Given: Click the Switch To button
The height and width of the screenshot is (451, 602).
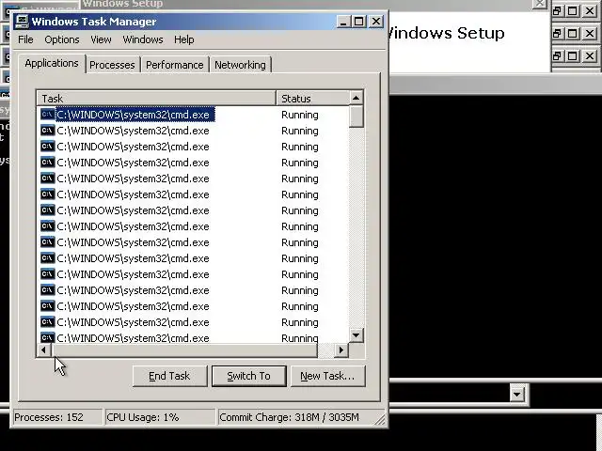Looking at the screenshot, I should coord(248,376).
